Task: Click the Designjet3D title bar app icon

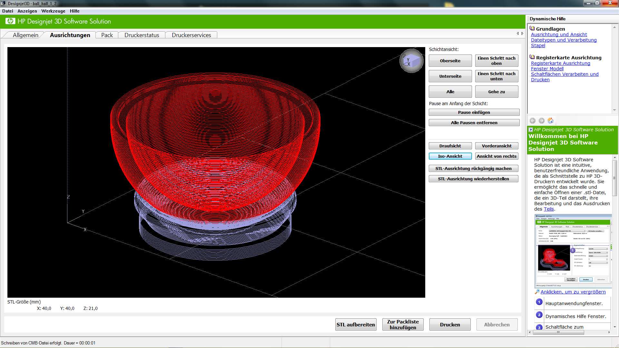Action: click(x=3, y=3)
